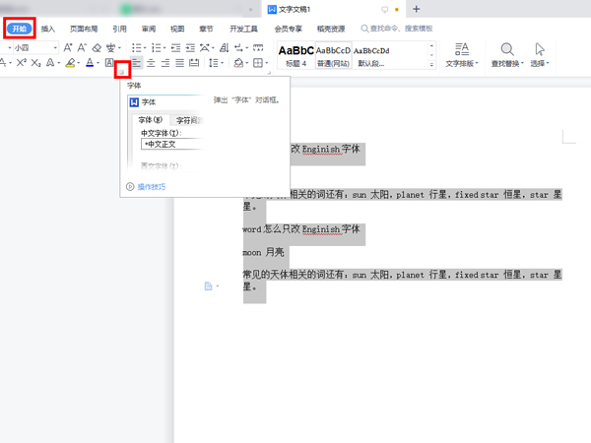The height and width of the screenshot is (443, 591).
Task: Switch to the 插入 tab
Action: click(x=48, y=29)
